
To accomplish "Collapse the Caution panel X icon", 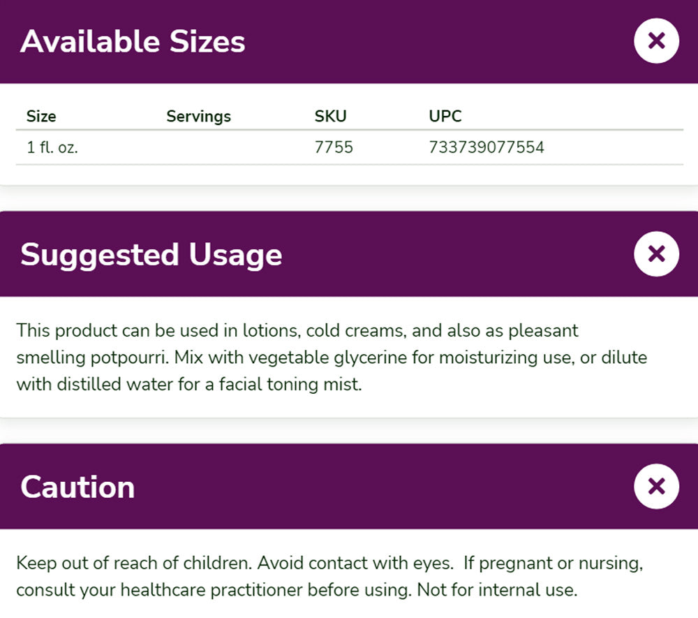I will [x=656, y=486].
